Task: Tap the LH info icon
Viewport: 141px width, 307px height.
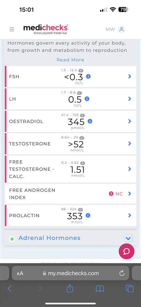Action: pyautogui.click(x=87, y=99)
